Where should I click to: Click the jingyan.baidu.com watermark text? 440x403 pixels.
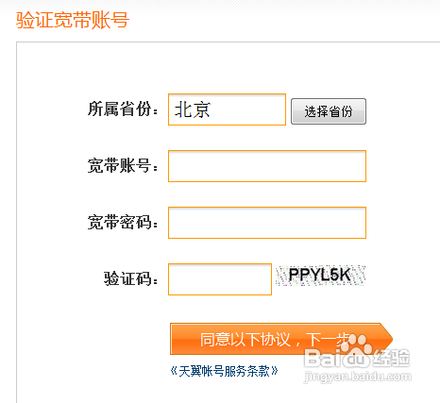tap(358, 377)
